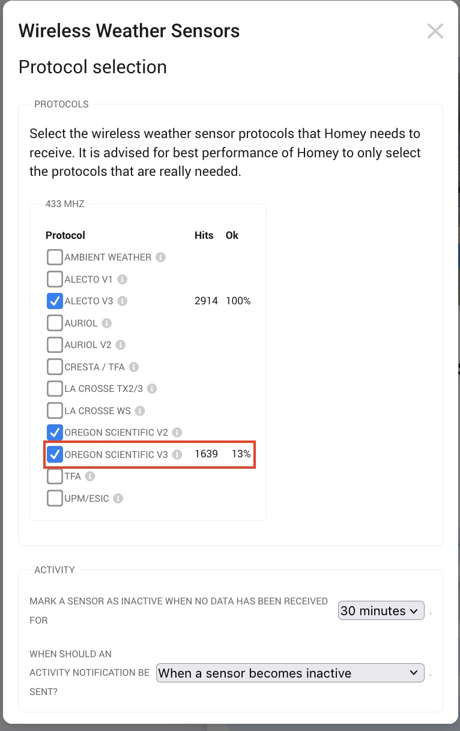The height and width of the screenshot is (731, 460).
Task: Uncheck the Alecto V3 protocol
Action: tap(55, 301)
